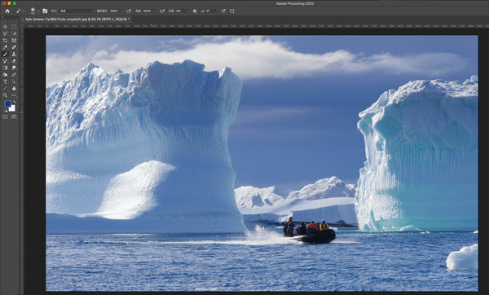
Task: Select the Line tool
Action: click(5, 89)
